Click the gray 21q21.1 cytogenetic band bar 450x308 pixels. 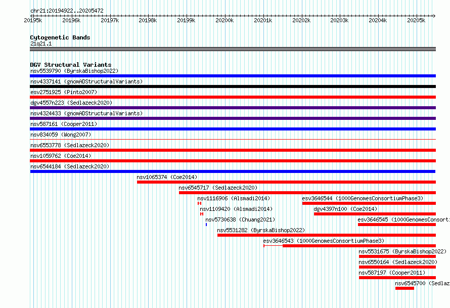(x=233, y=49)
